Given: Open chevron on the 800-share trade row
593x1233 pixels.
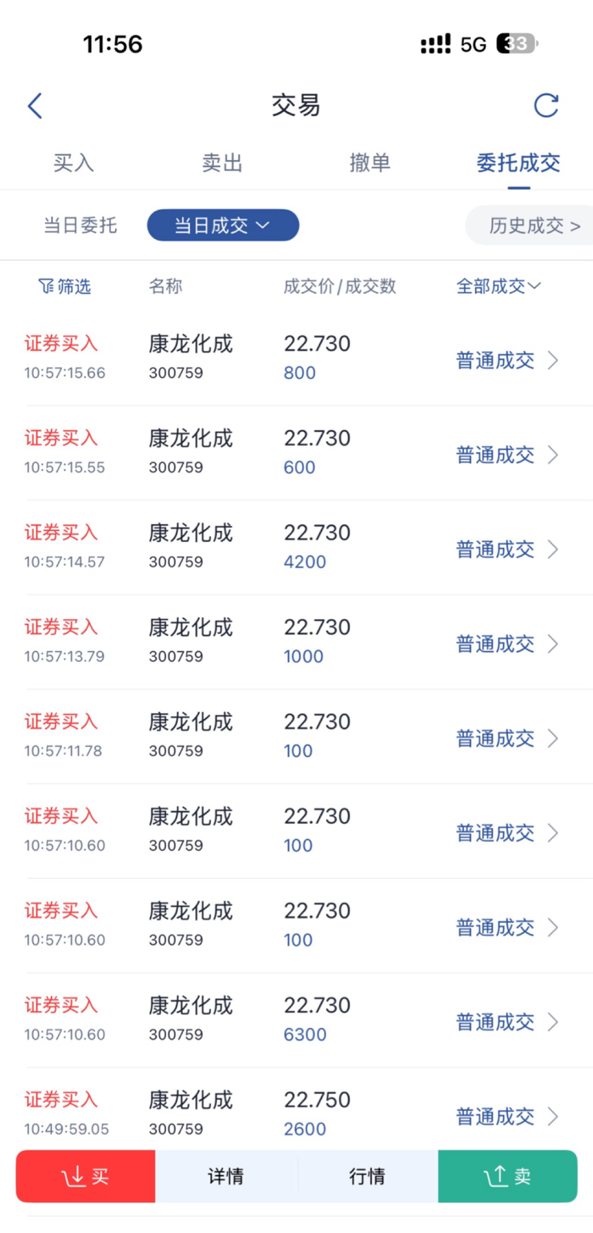Looking at the screenshot, I should coord(553,360).
